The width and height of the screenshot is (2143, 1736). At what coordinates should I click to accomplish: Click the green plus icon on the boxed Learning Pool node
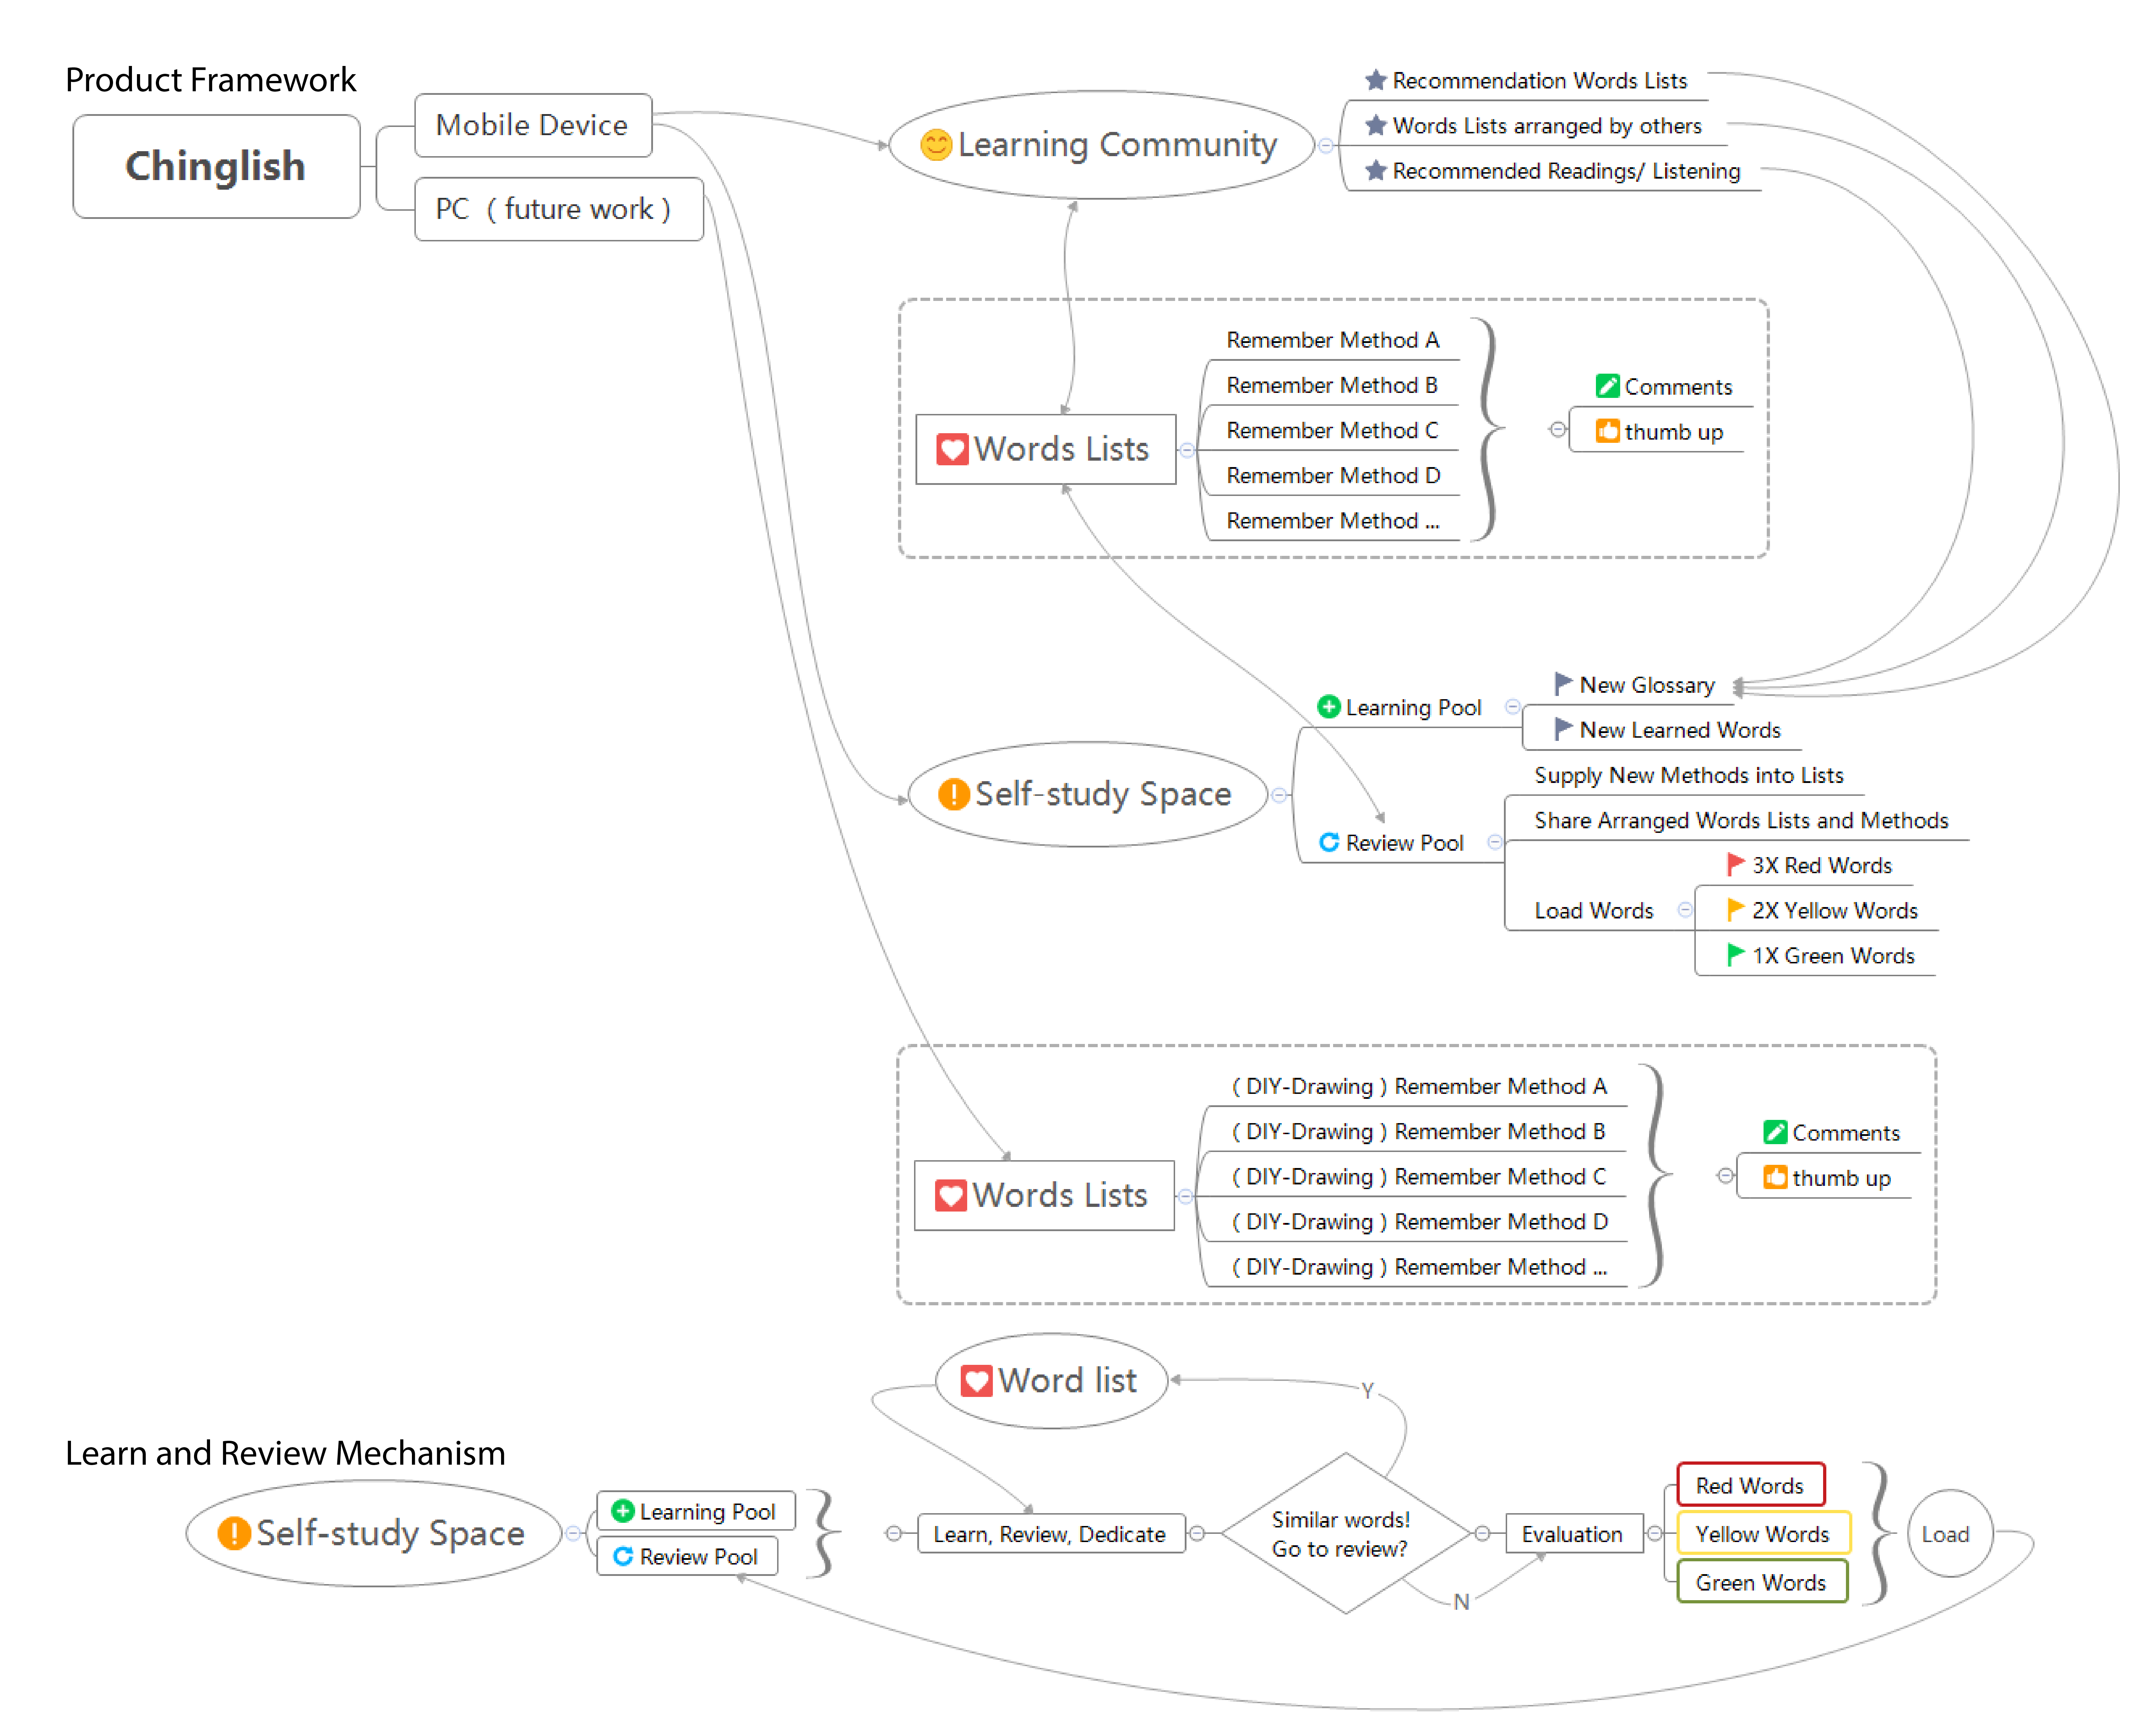point(623,1511)
